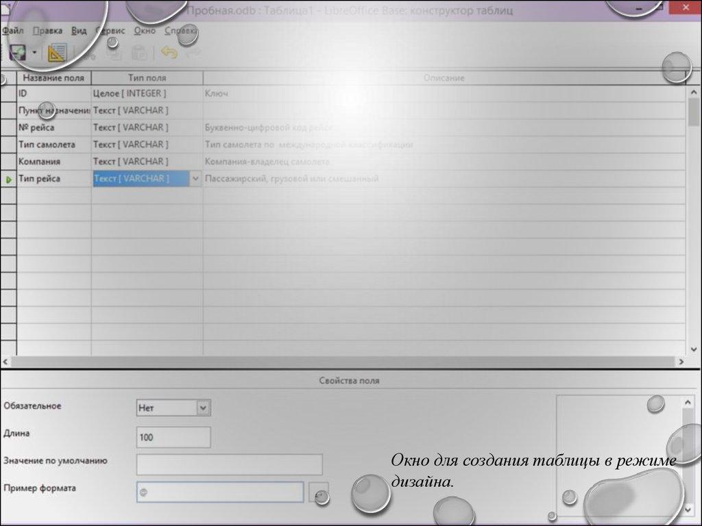Image resolution: width=702 pixels, height=526 pixels.
Task: Click the Paste clipboard icon
Action: pyautogui.click(x=139, y=53)
